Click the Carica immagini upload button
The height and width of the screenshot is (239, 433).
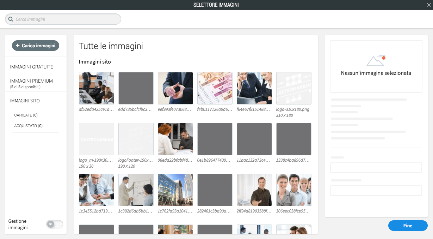(x=36, y=46)
